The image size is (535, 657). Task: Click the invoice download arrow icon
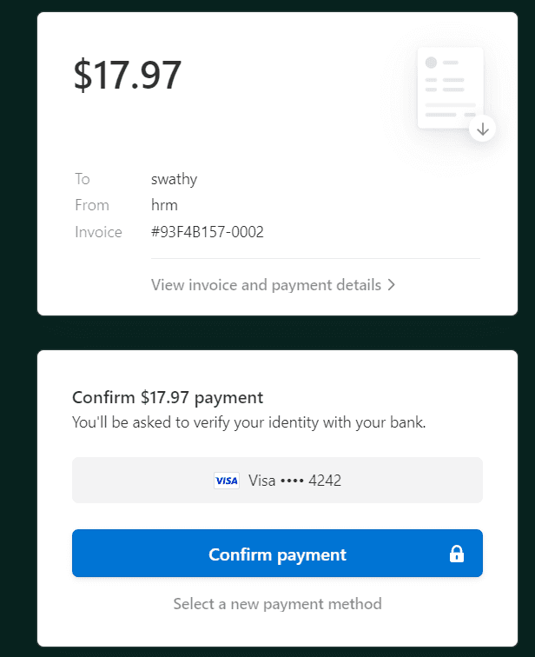click(x=483, y=129)
